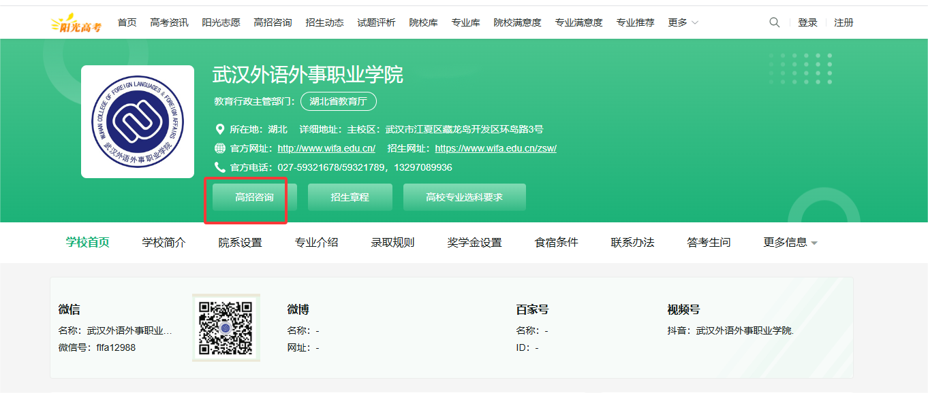The image size is (928, 393).
Task: Open the official website link www.wifa.edu.cn
Action: click(326, 148)
